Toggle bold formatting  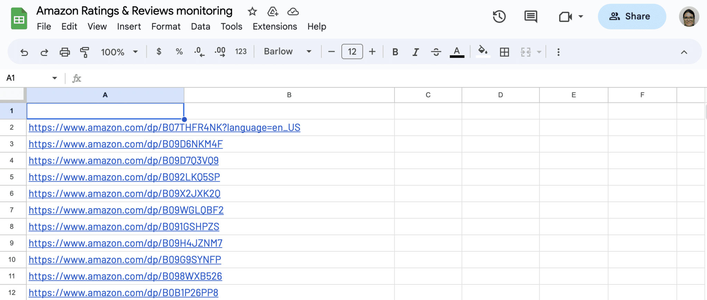click(395, 52)
